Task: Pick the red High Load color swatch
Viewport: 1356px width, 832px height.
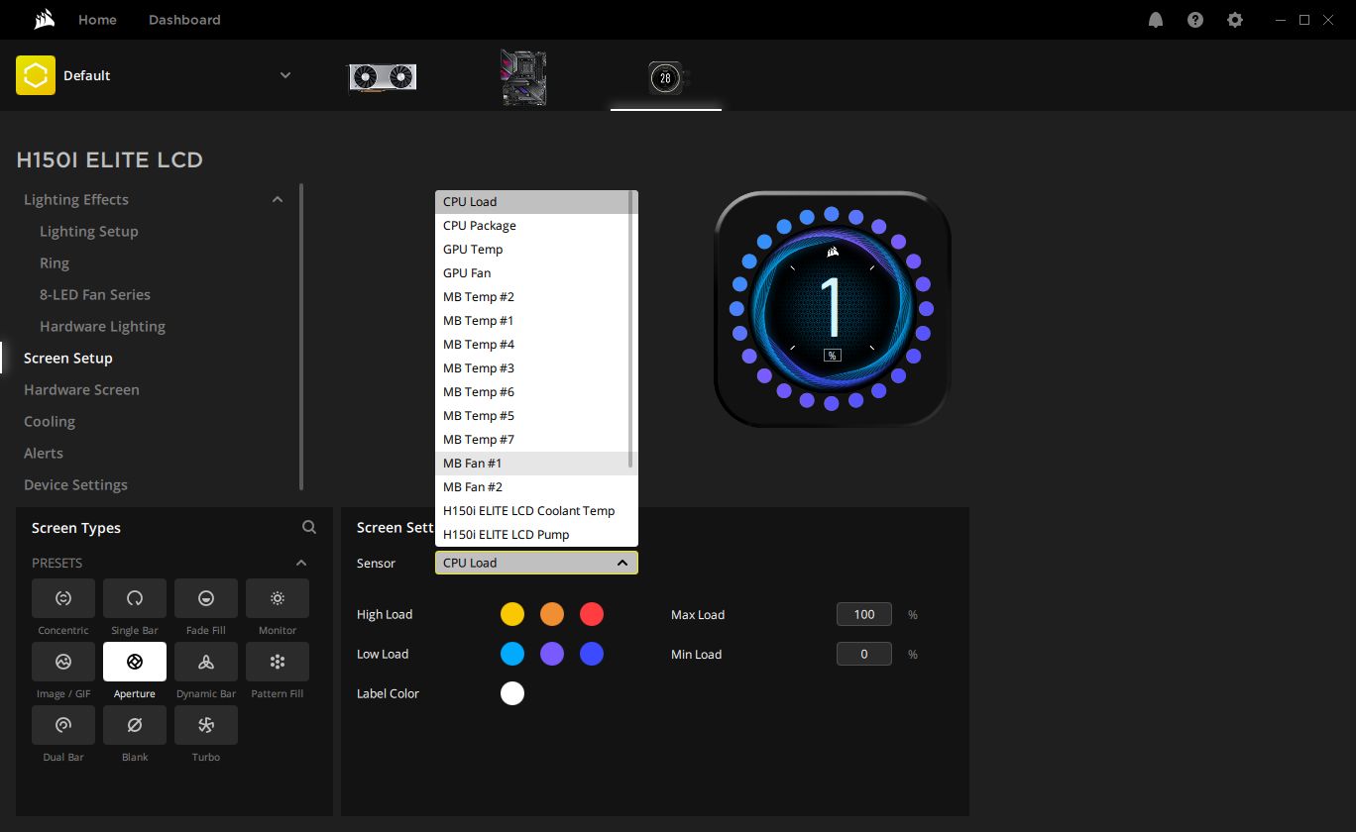Action: coord(592,614)
